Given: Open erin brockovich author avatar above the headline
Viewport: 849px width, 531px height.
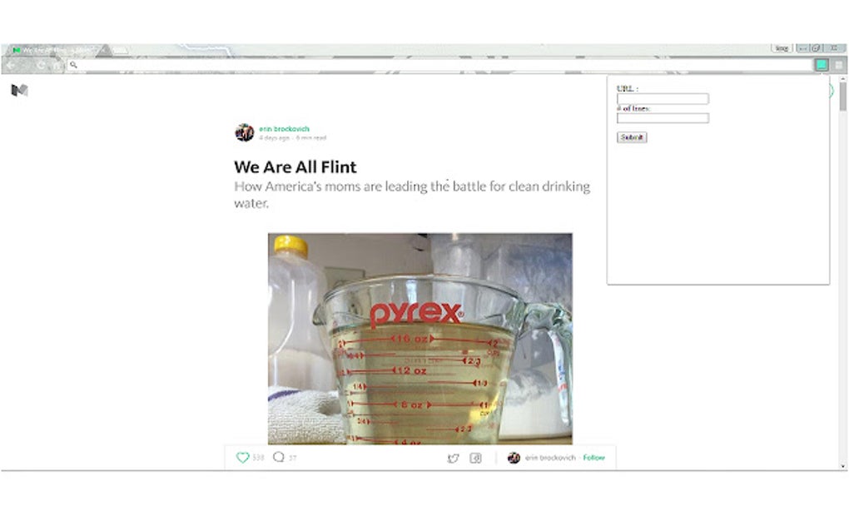Looking at the screenshot, I should [245, 132].
